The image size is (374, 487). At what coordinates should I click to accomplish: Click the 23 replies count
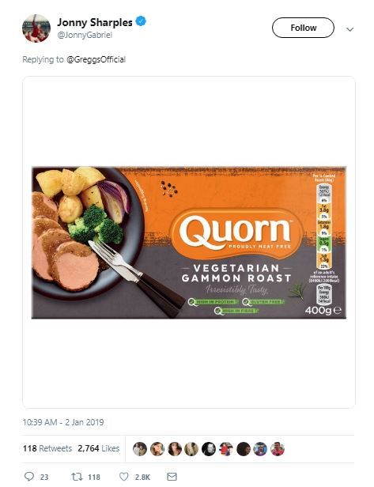click(x=44, y=477)
